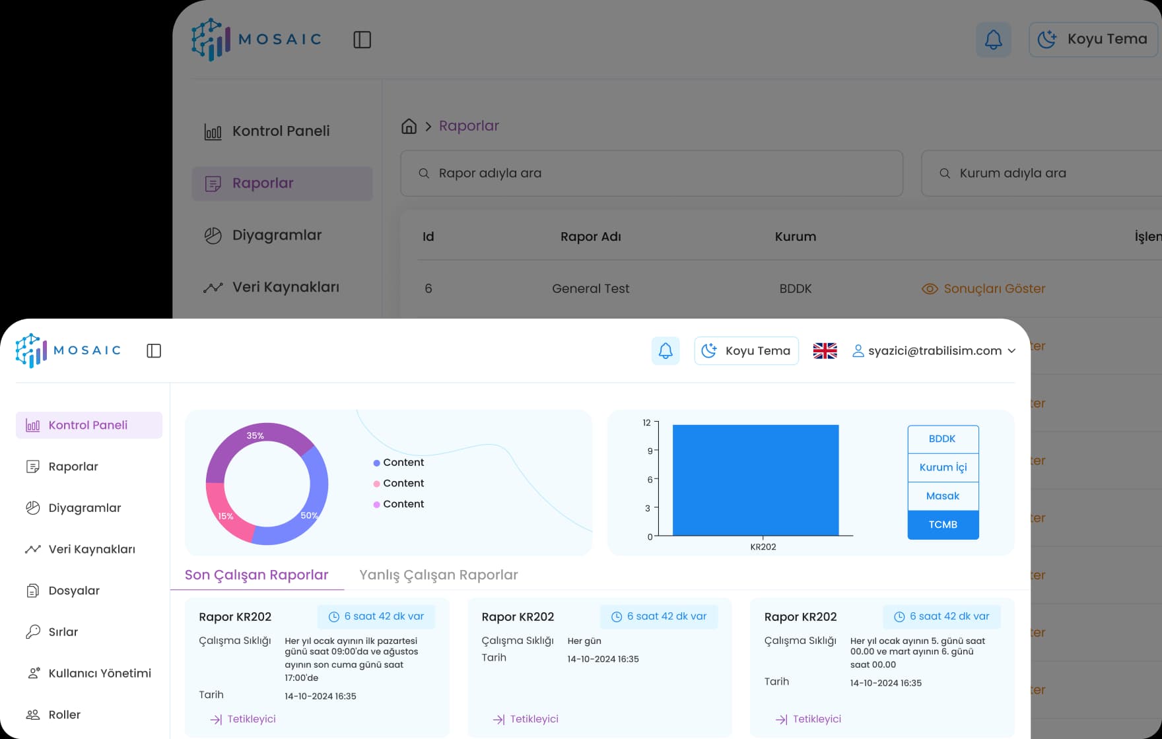Select BDDK in the chart filter list
This screenshot has width=1162, height=739.
click(943, 439)
